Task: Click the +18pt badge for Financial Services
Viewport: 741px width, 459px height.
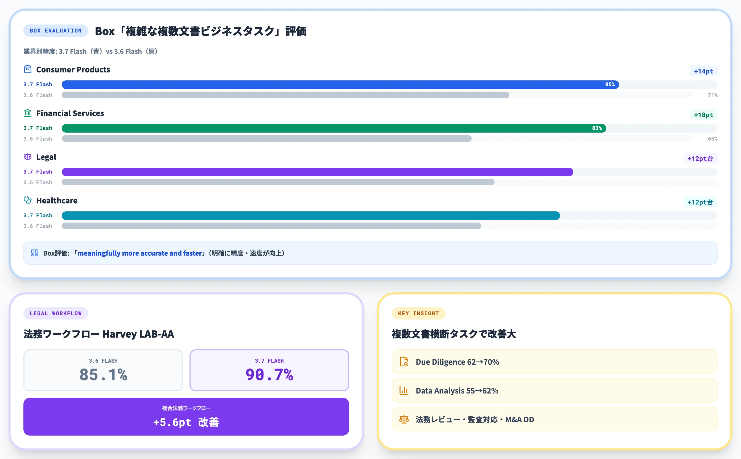Action: coord(703,115)
